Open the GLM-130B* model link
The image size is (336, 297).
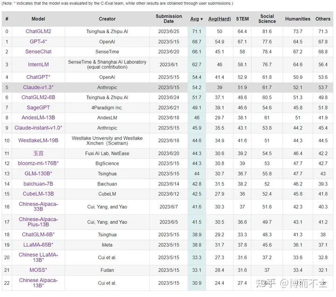(x=38, y=173)
